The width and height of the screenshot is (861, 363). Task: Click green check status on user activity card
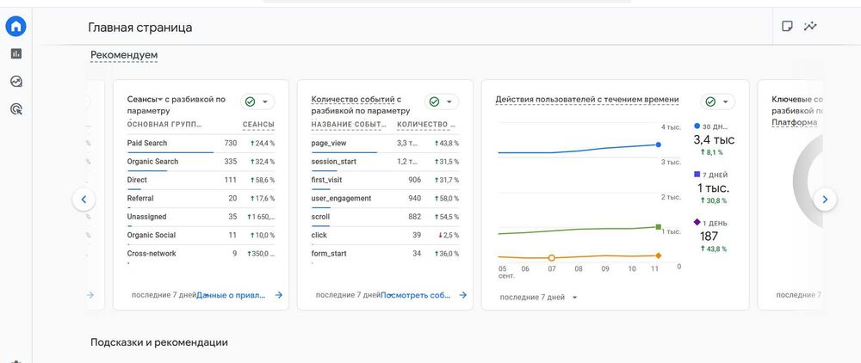[710, 102]
